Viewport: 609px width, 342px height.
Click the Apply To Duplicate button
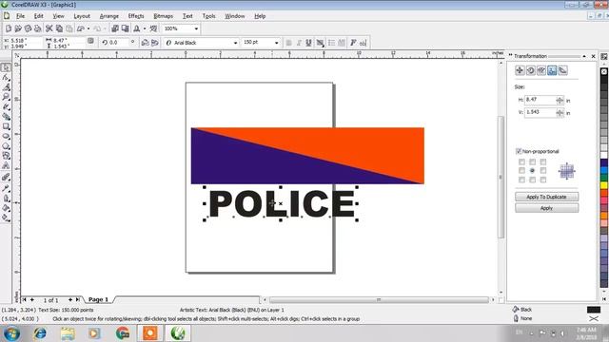546,197
